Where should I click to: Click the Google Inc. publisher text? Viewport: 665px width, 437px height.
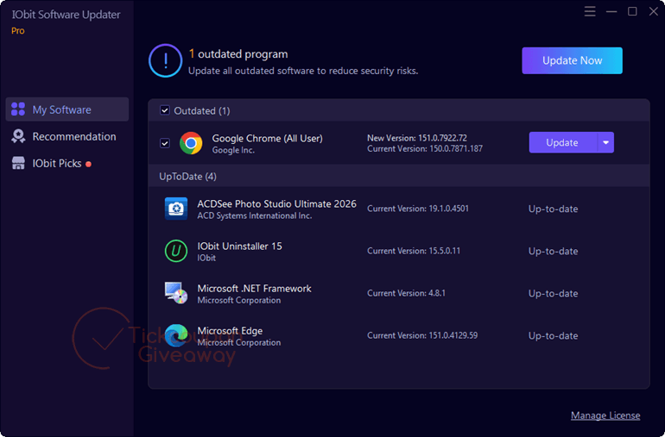coord(233,150)
